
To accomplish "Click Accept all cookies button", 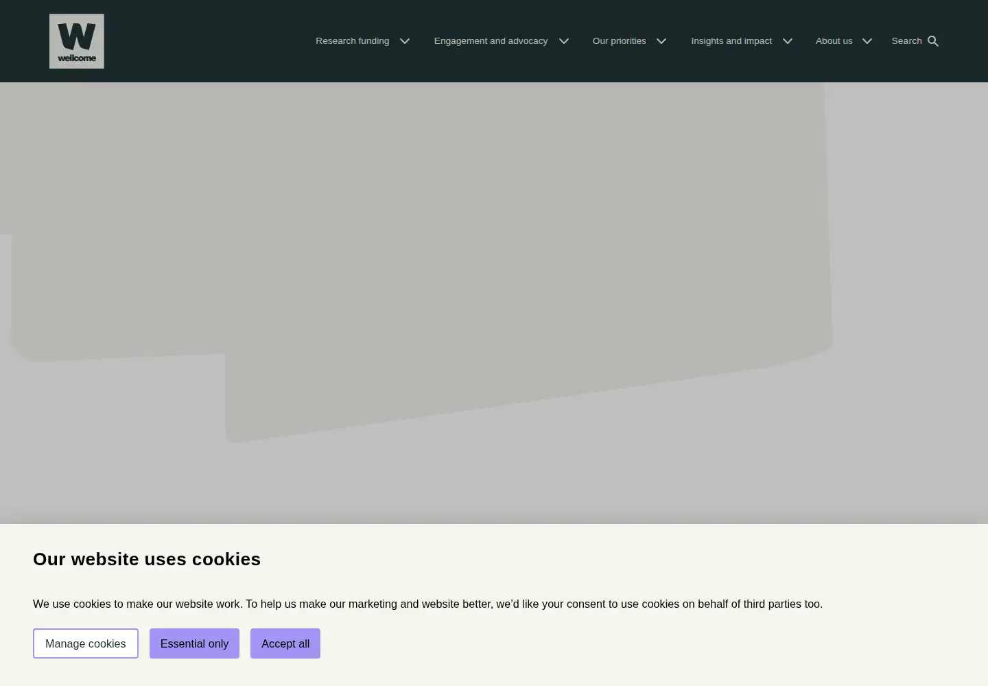I will point(285,643).
